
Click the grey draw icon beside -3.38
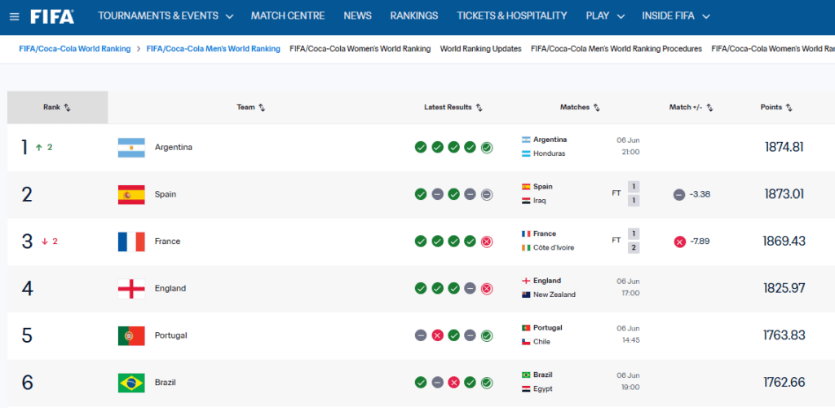679,195
